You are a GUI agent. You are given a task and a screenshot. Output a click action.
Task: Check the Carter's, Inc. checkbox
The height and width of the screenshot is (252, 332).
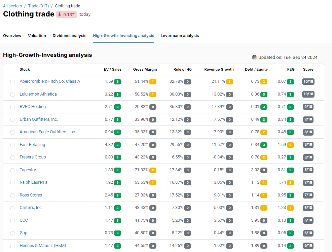12,208
